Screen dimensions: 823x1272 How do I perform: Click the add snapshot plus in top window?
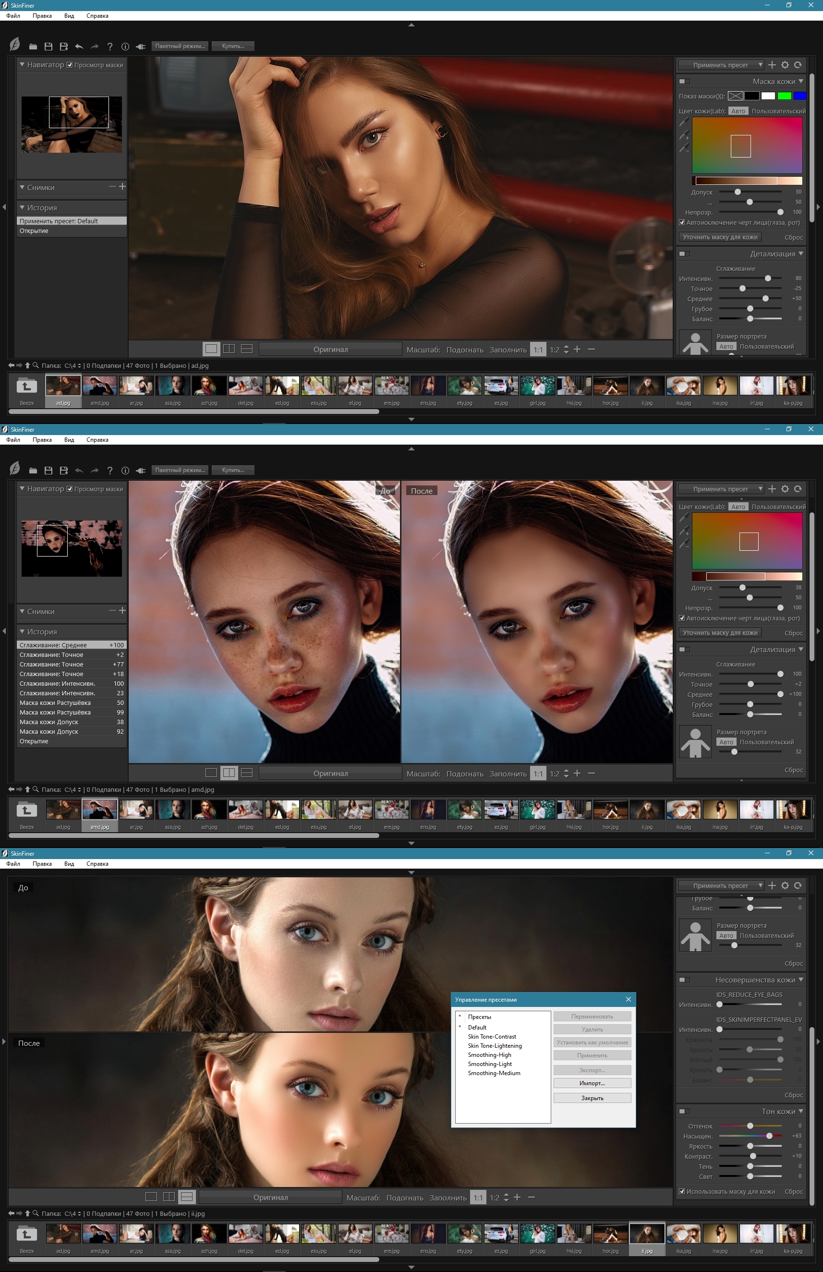(x=122, y=186)
